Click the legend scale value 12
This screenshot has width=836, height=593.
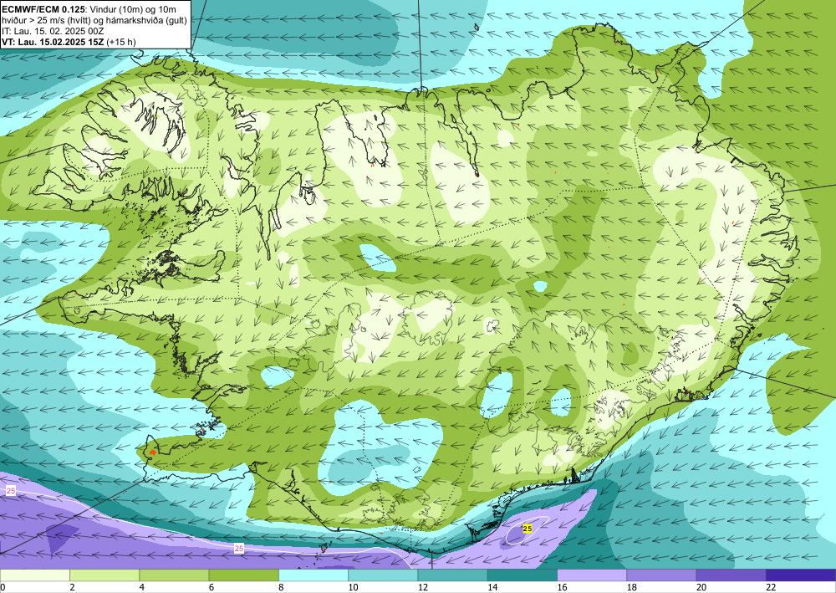pos(422,587)
